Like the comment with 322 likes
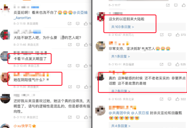 coord(177,99)
